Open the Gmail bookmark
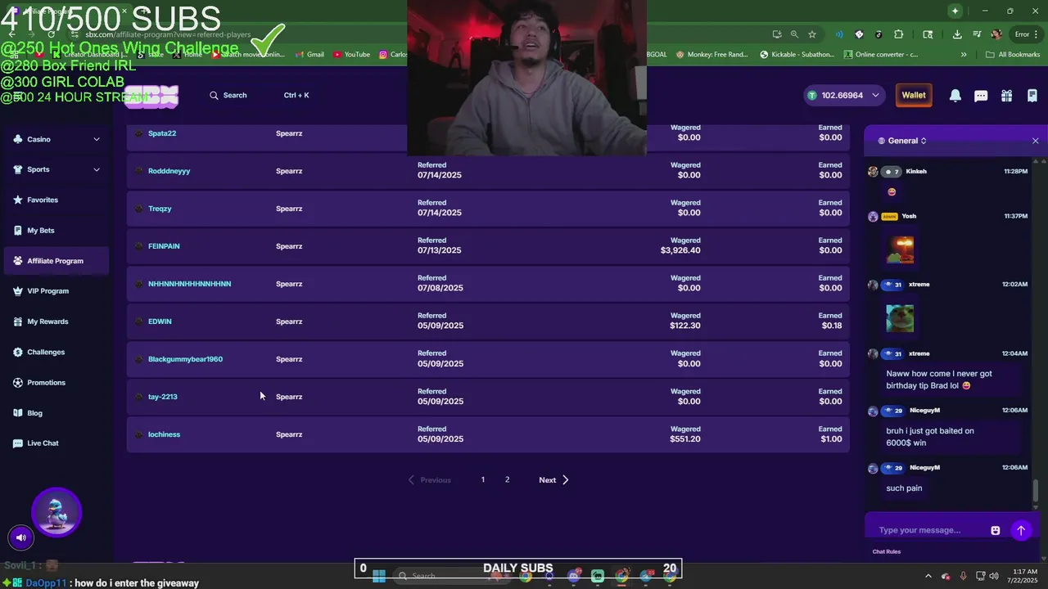 (309, 55)
